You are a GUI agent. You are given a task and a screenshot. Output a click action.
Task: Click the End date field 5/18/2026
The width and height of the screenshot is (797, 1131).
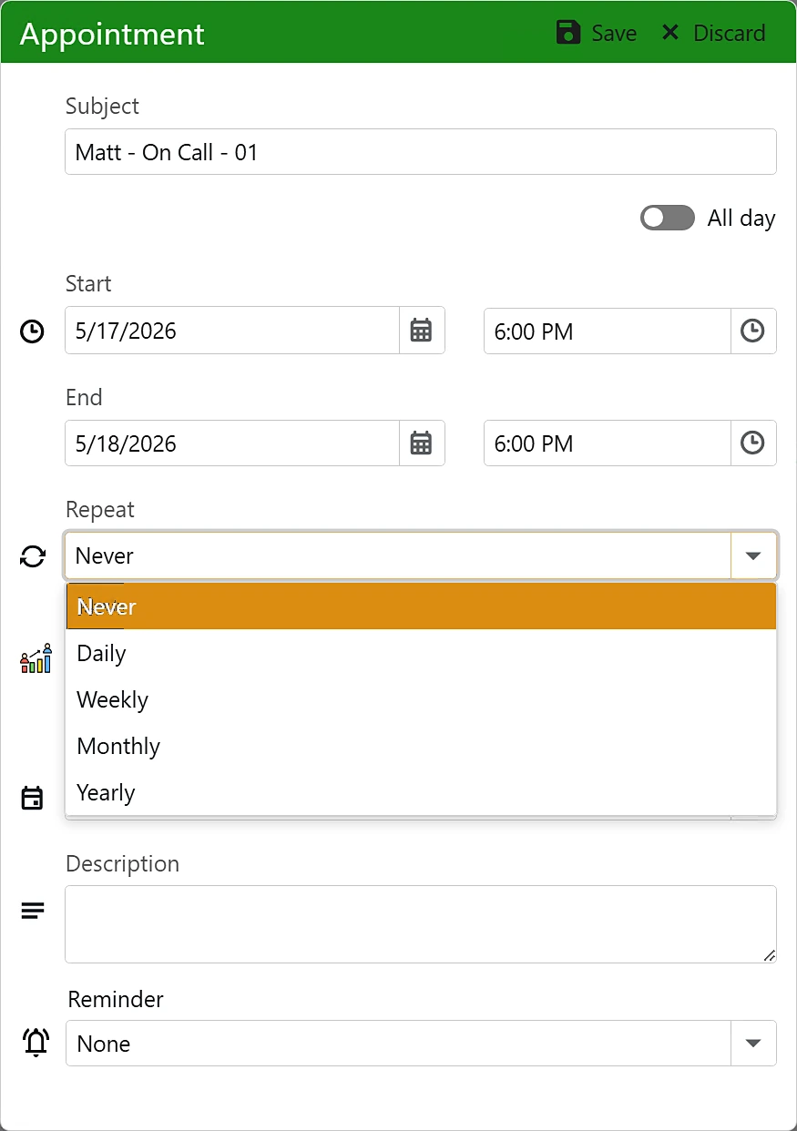pos(232,443)
